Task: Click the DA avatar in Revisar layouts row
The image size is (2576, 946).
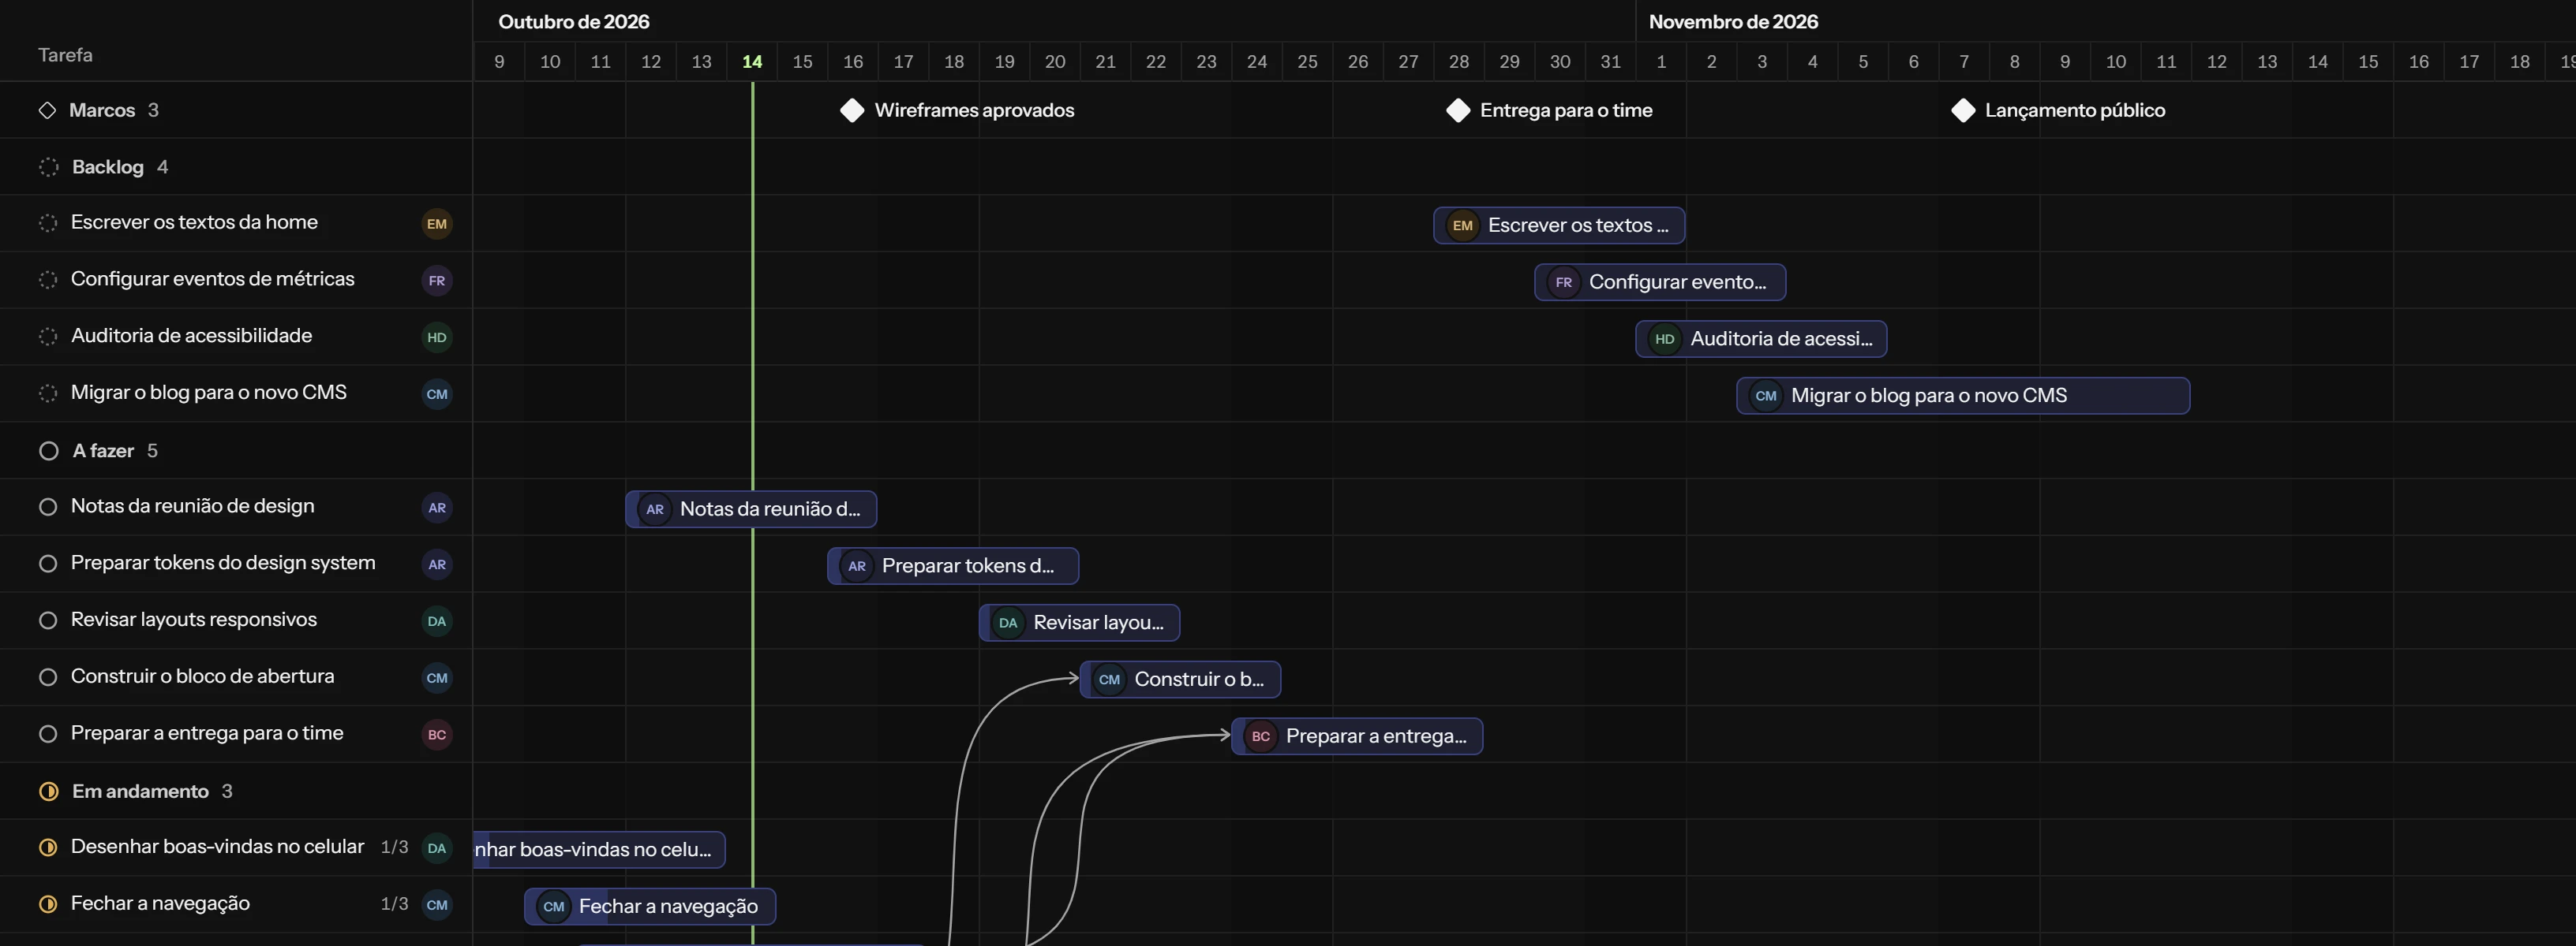Action: (437, 621)
